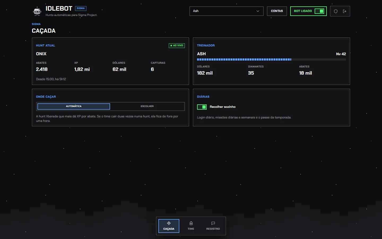
Task: Click the trainer name ASH
Action: point(201,54)
